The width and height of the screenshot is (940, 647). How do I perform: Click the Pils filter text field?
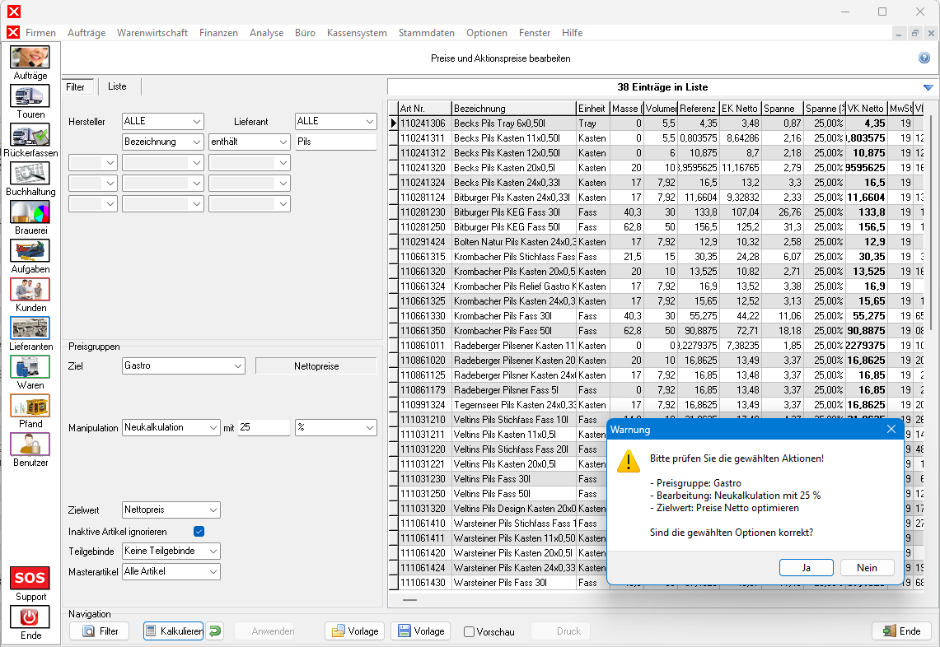coord(334,142)
